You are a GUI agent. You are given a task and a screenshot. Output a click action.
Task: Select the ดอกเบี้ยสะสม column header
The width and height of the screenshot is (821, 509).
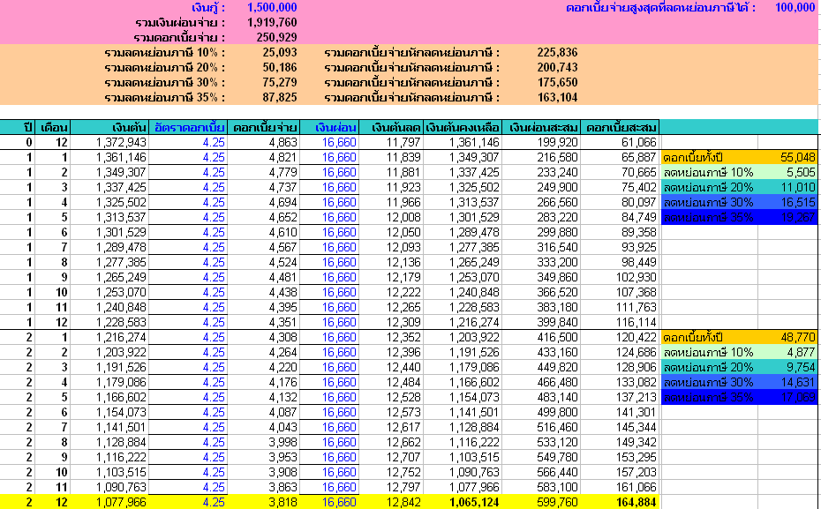[621, 127]
